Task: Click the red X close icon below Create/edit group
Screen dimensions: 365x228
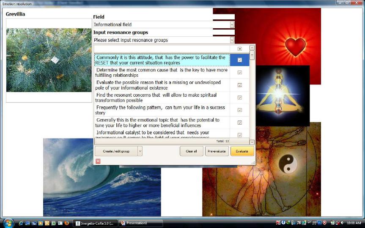Action: point(98,161)
